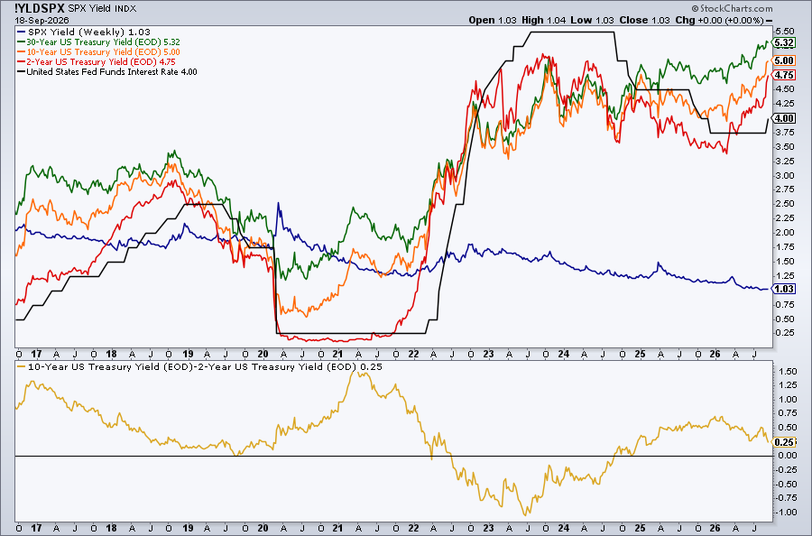Select 30-Year US Treasury Yield legend entry
This screenshot has height=536, width=812.
click(x=99, y=42)
